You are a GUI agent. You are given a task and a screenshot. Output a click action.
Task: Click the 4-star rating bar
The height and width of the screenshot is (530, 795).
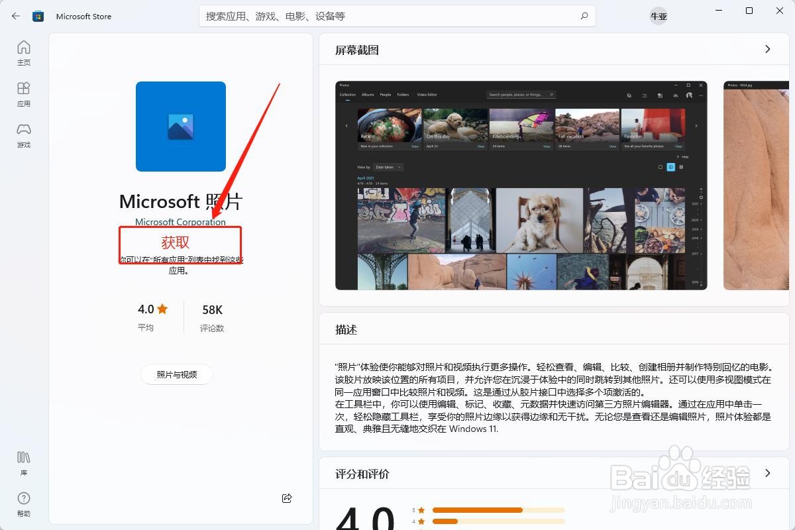tap(499, 521)
